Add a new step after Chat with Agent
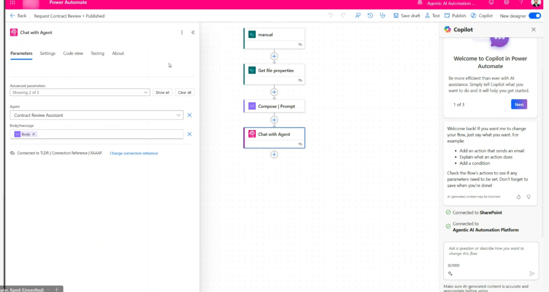This screenshot has height=292, width=549. coord(274,154)
